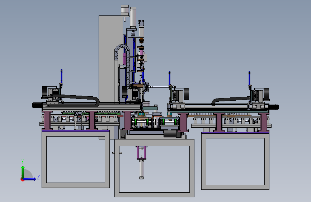
Task: Click the green Y axis of the triad
Action: [x=23, y=172]
